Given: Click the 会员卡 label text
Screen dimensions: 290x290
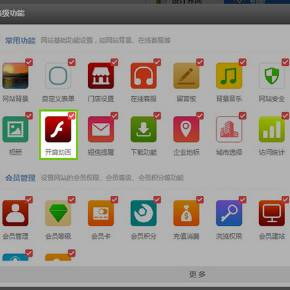Looking at the screenshot, I should click(x=101, y=236).
